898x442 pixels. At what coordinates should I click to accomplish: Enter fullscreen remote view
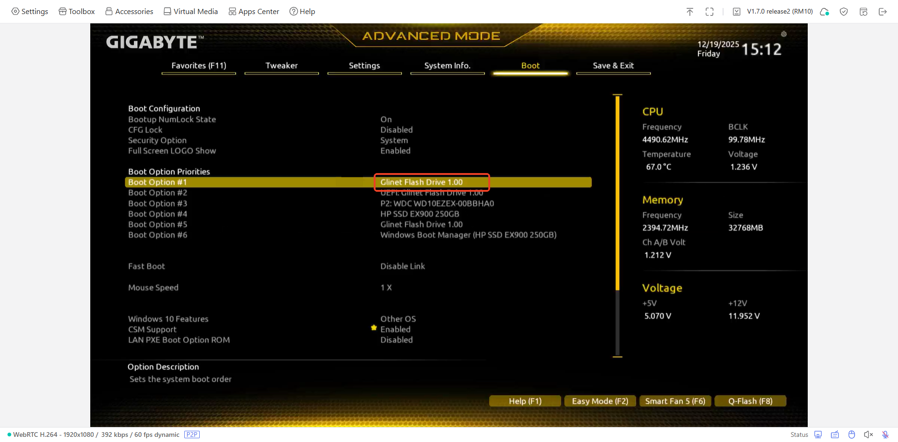[x=710, y=11]
